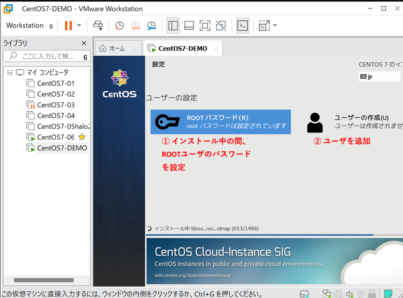Maximize the VMware Workstation window
Image resolution: width=403 pixels, height=298 pixels.
(x=384, y=9)
